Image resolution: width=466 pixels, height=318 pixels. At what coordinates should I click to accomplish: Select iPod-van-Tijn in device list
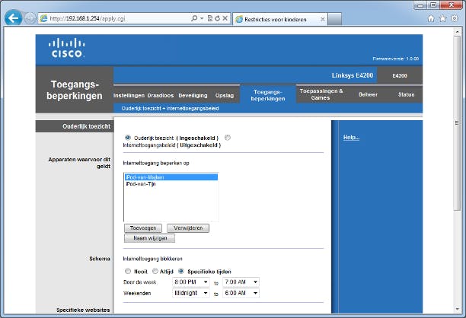point(171,184)
